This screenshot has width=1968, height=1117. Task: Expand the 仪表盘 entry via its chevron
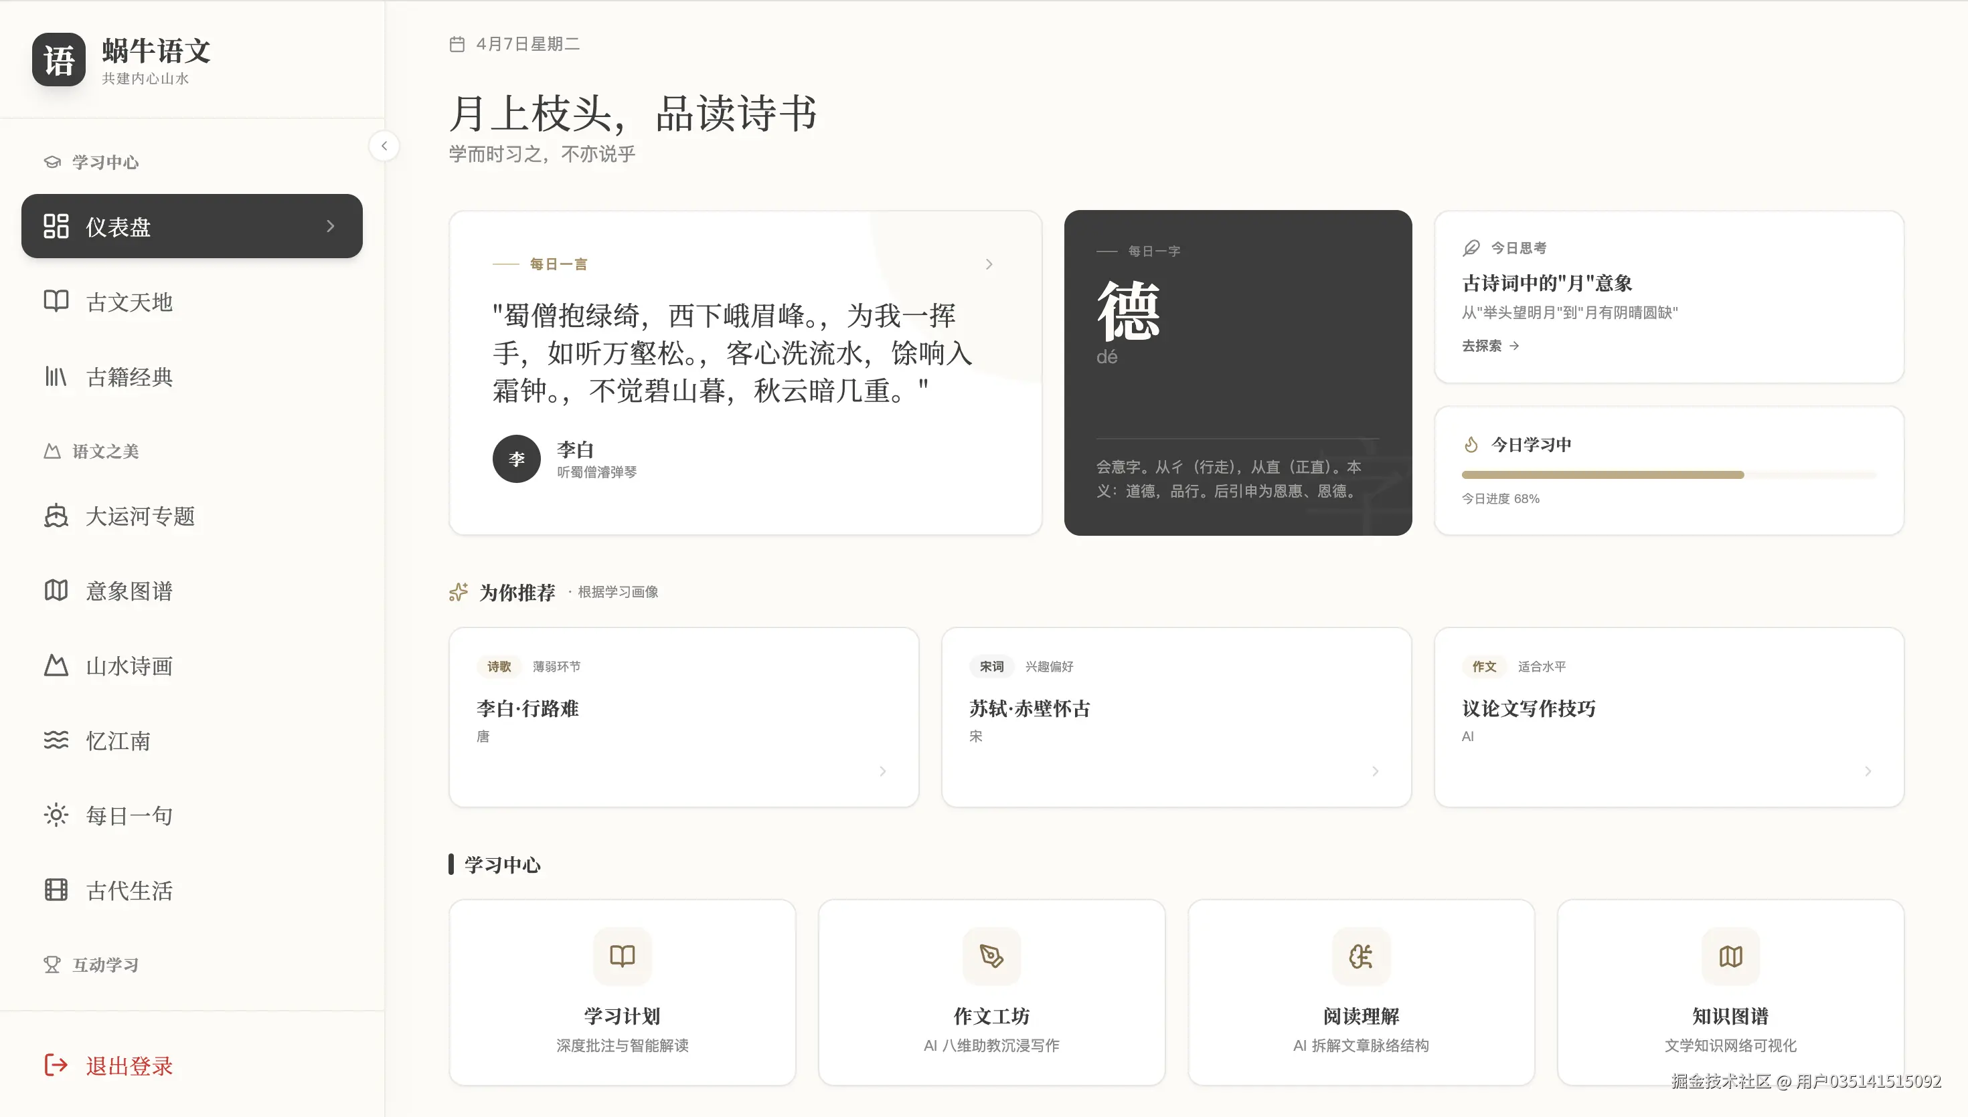pyautogui.click(x=330, y=225)
